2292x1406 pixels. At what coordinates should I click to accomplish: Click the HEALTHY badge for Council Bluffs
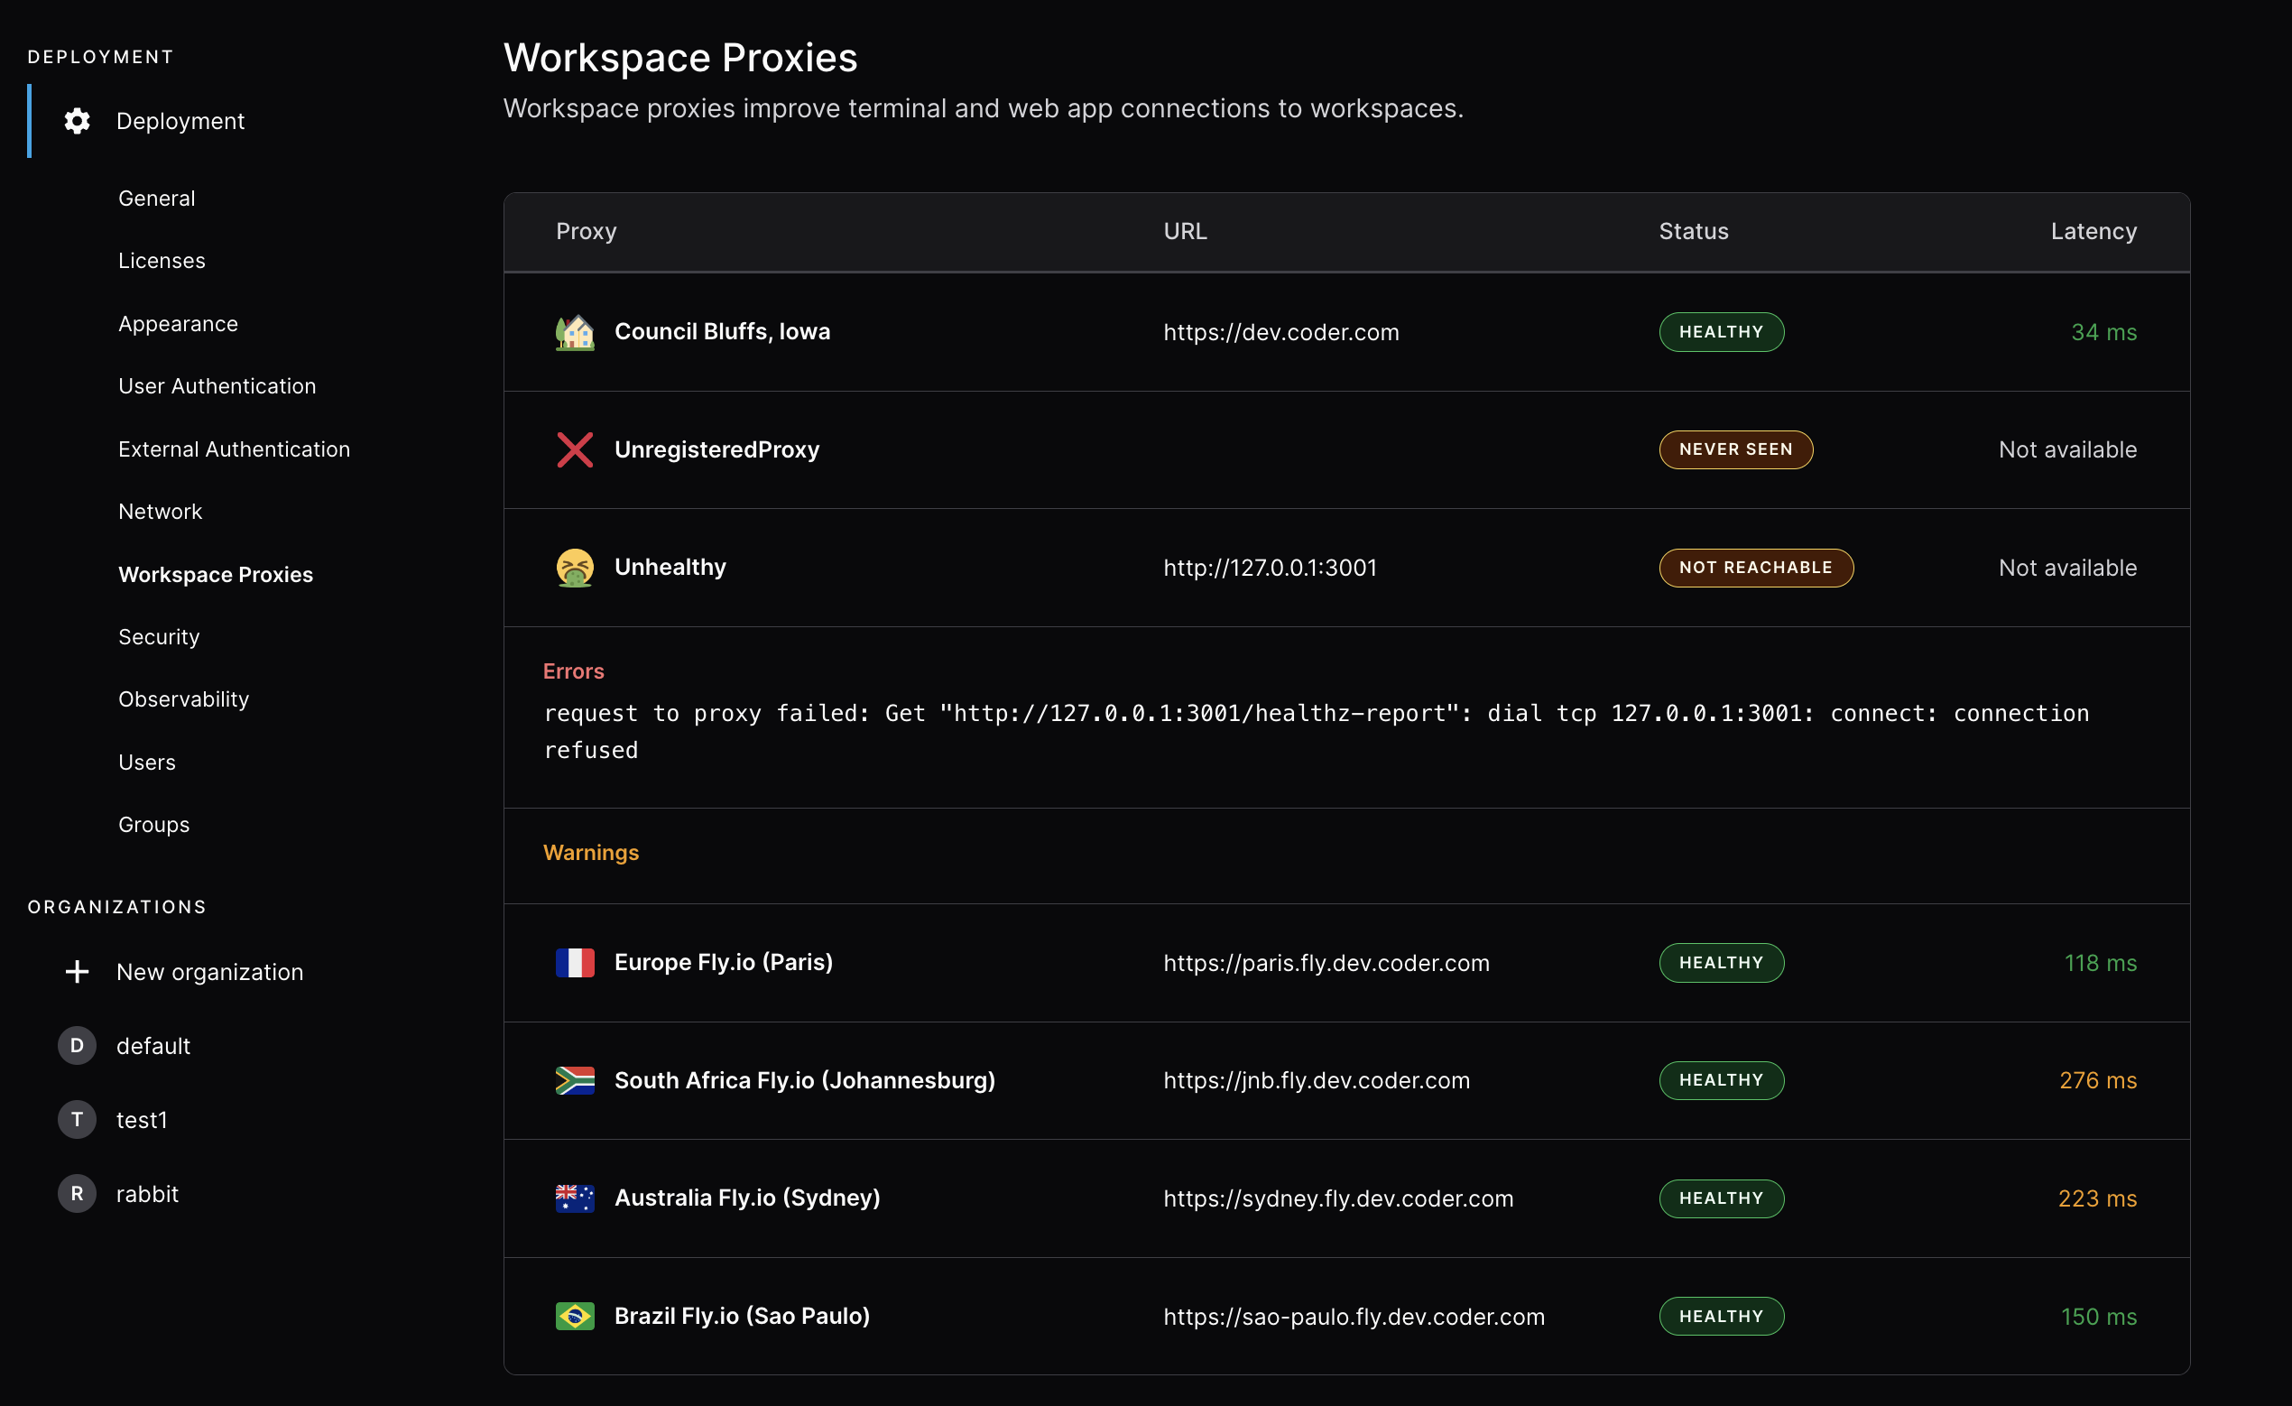pyautogui.click(x=1721, y=331)
